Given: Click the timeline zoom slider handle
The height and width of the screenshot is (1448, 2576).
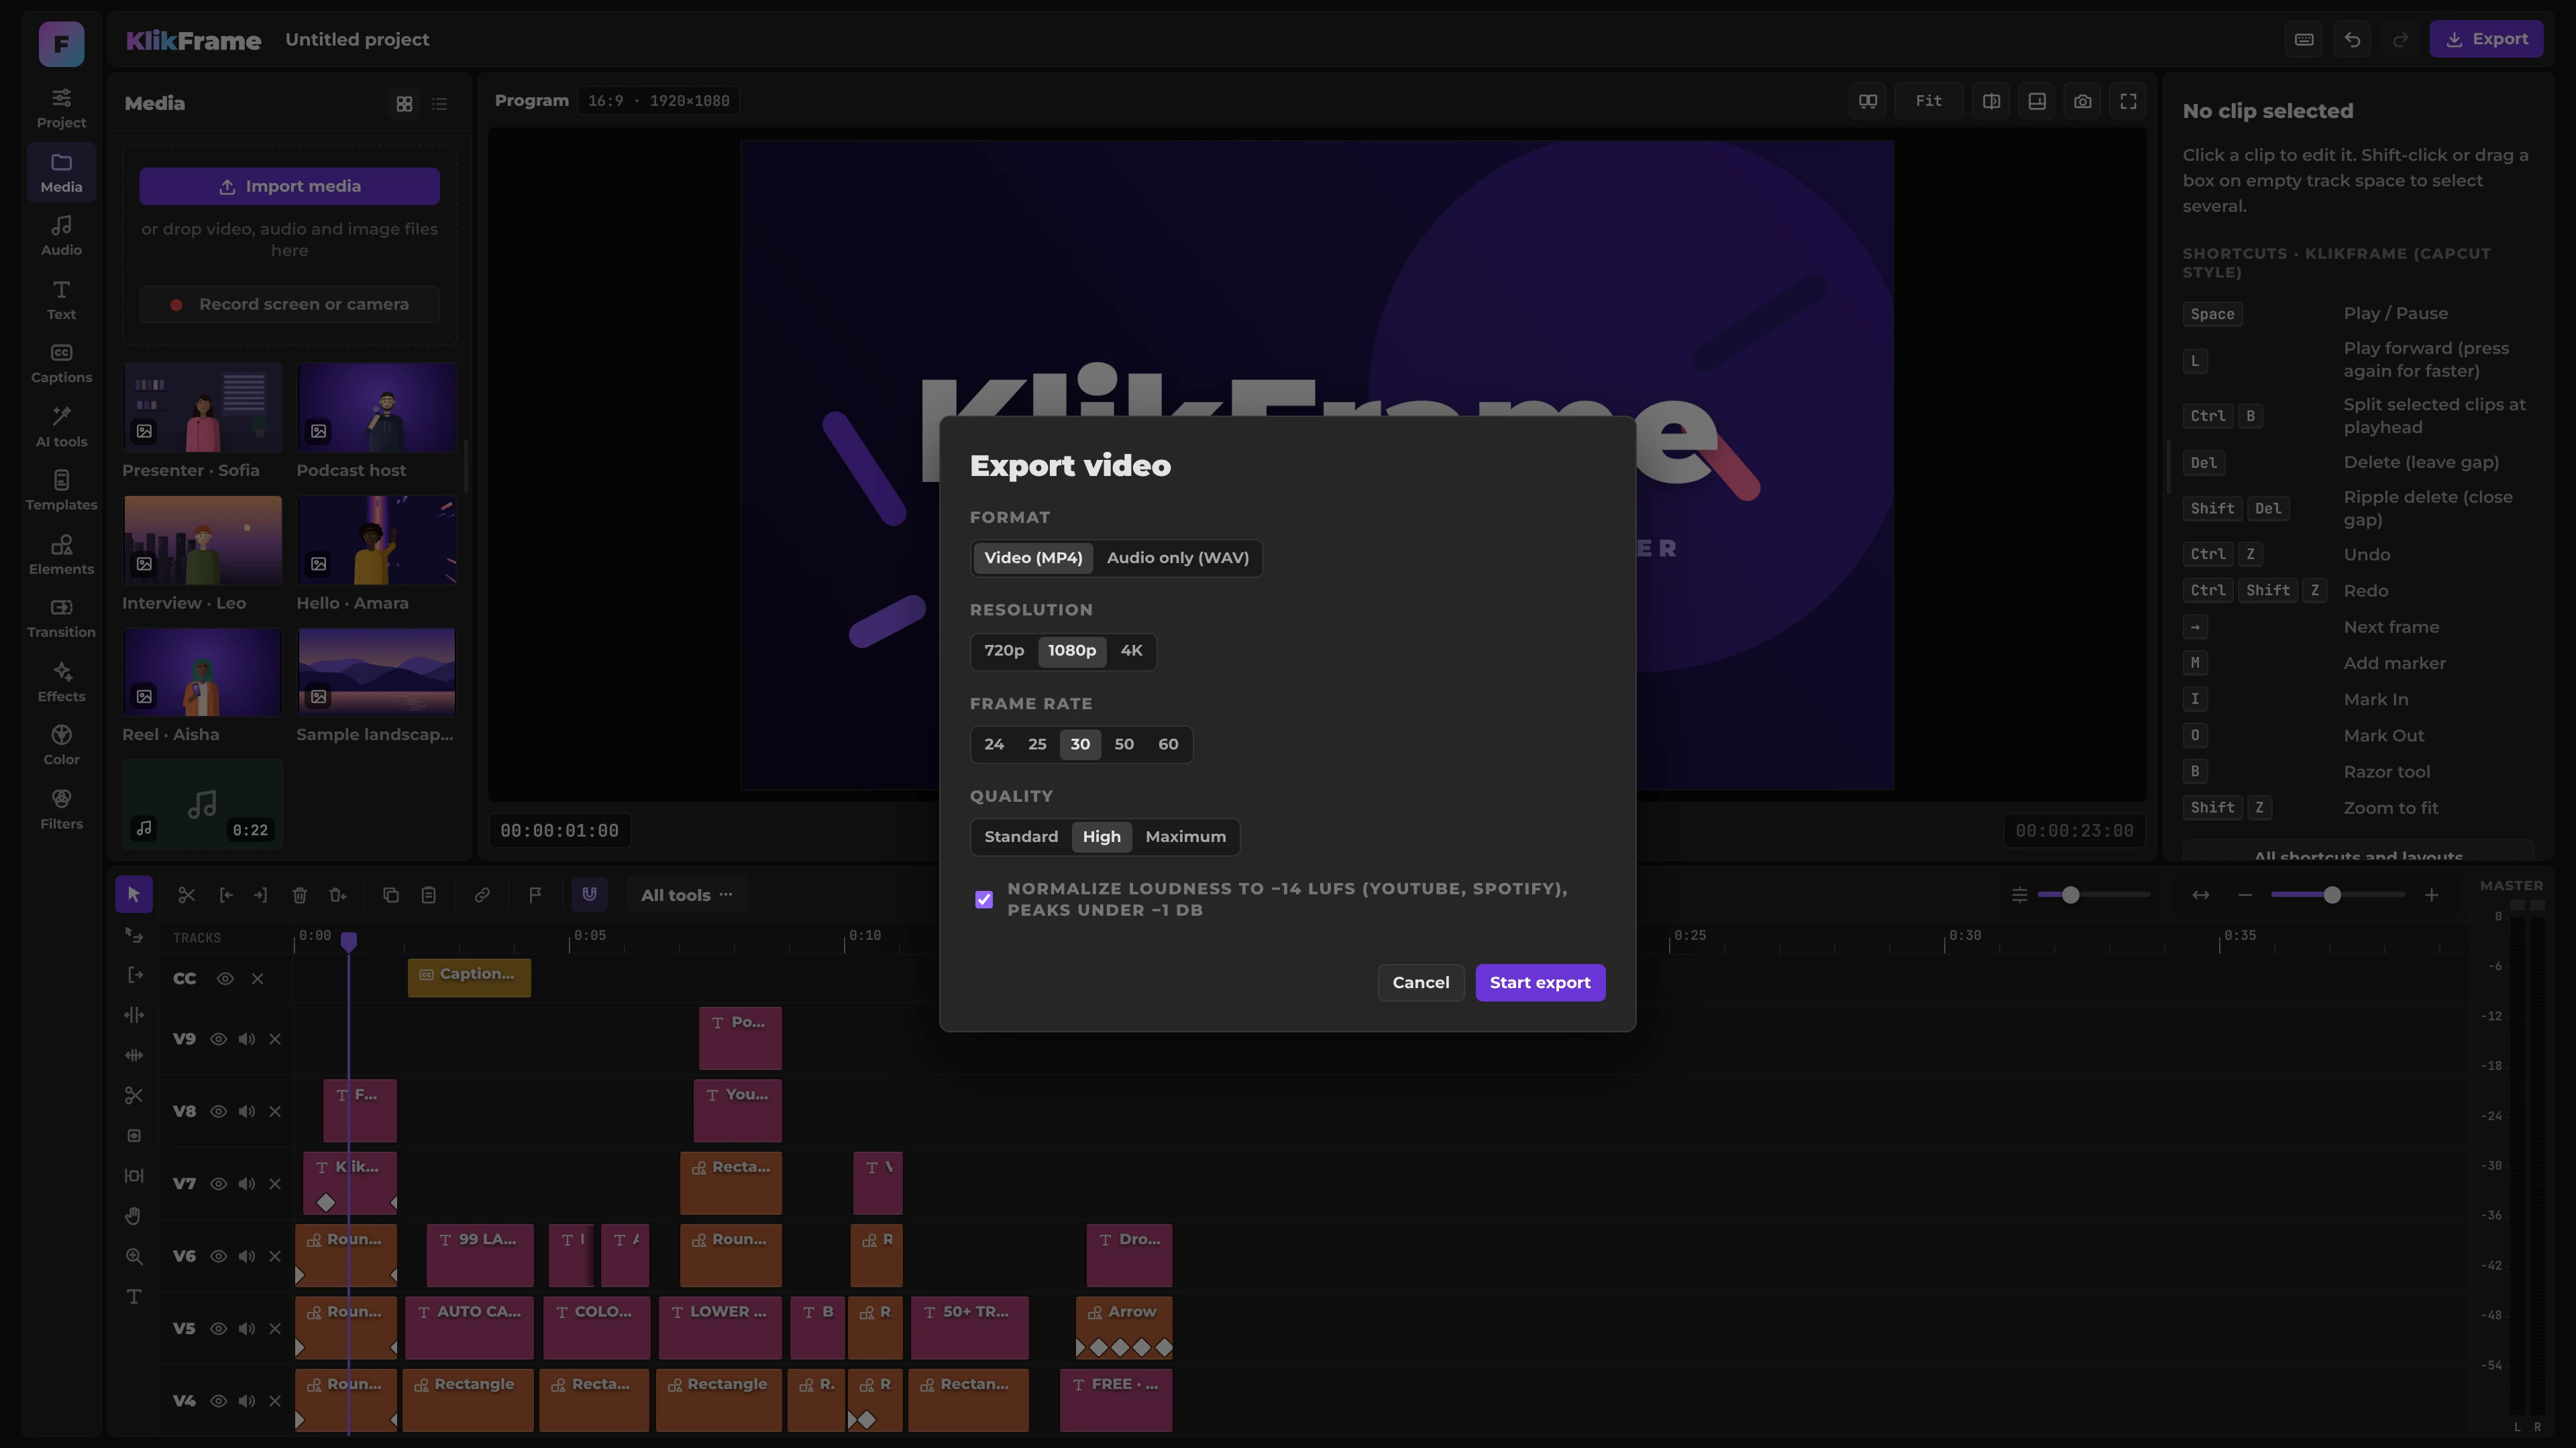Looking at the screenshot, I should (x=2332, y=894).
